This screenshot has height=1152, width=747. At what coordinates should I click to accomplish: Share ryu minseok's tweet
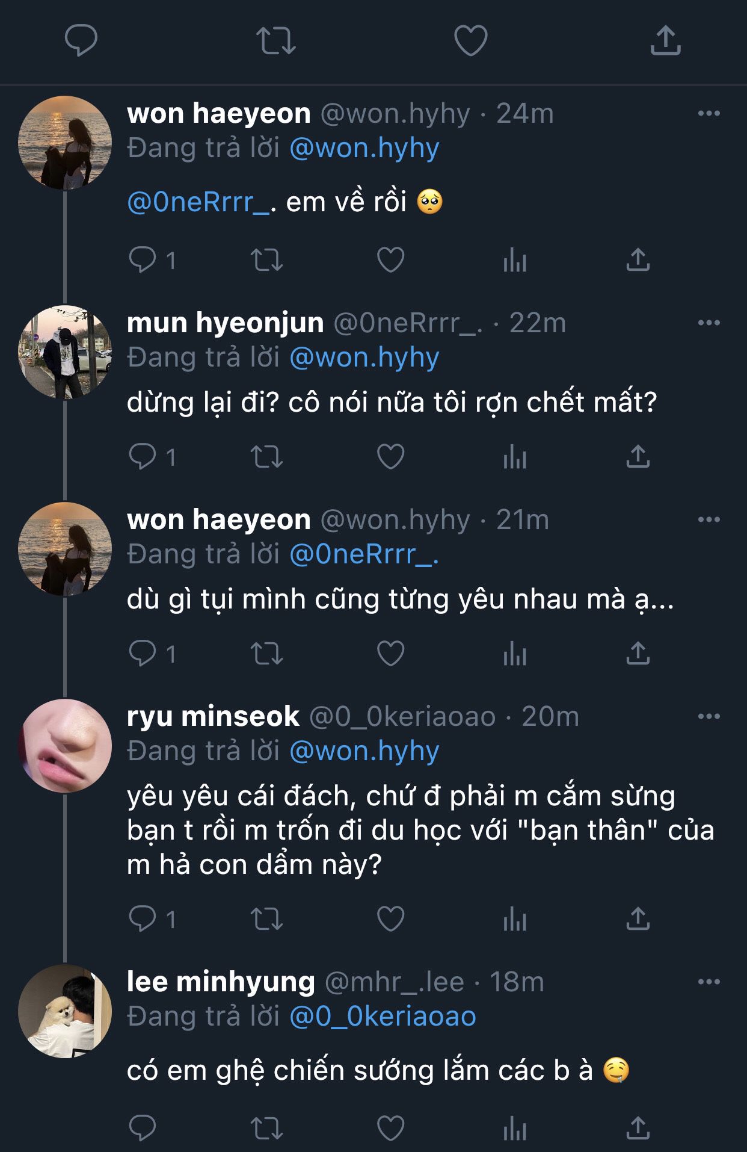[638, 919]
